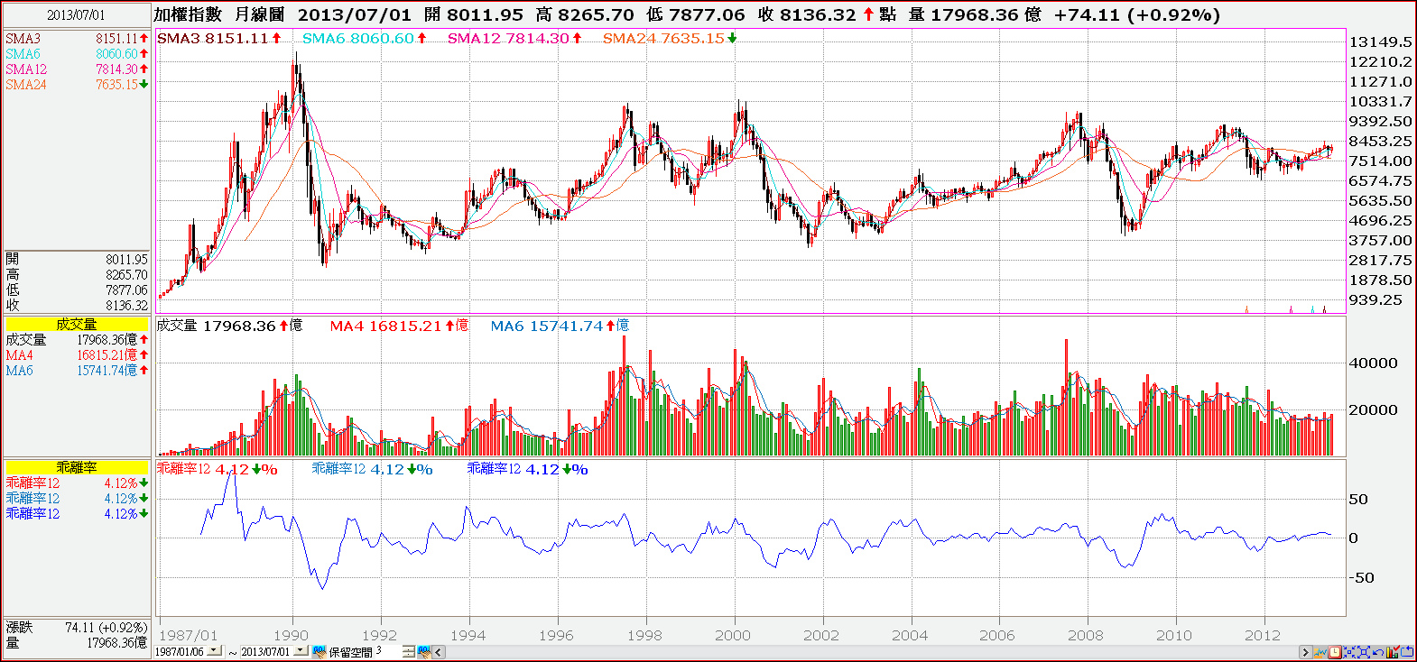
Task: Click the left scroll arrow button
Action: point(439,652)
